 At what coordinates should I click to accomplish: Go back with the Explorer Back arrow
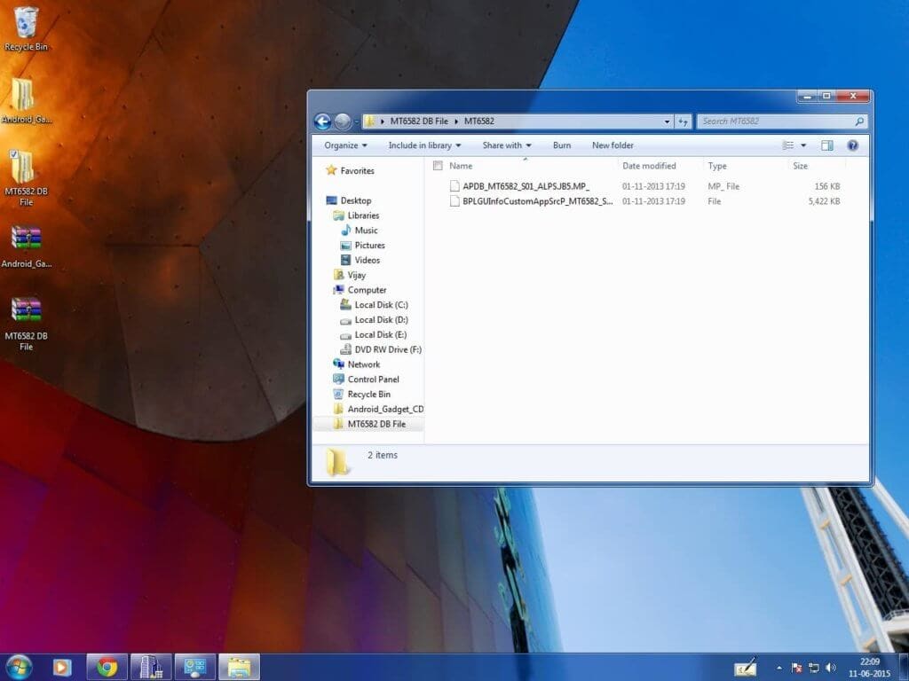pyautogui.click(x=323, y=121)
